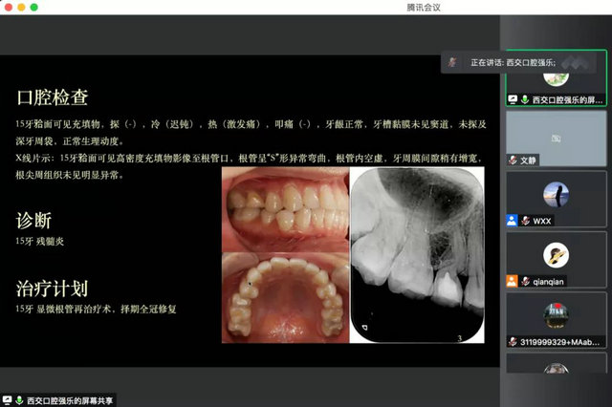Image resolution: width=612 pixels, height=407 pixels.
Task: Click the side-view teeth photo on slide
Action: pos(285,209)
